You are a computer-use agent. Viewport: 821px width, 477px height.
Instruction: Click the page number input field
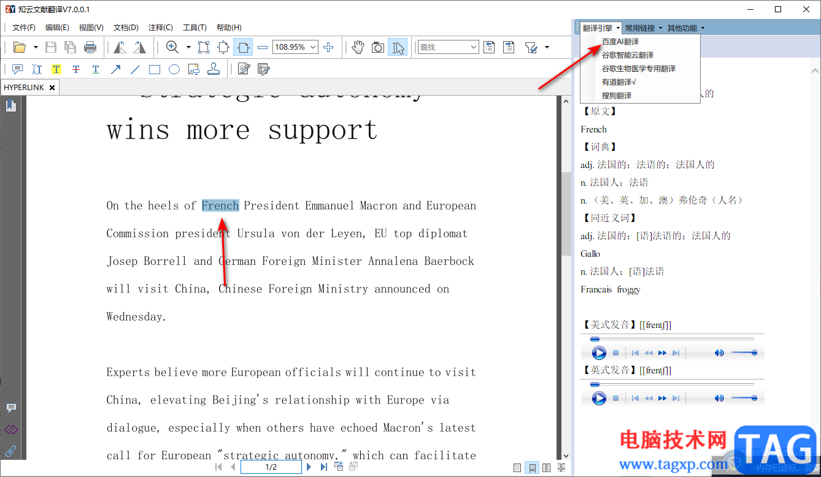click(271, 467)
